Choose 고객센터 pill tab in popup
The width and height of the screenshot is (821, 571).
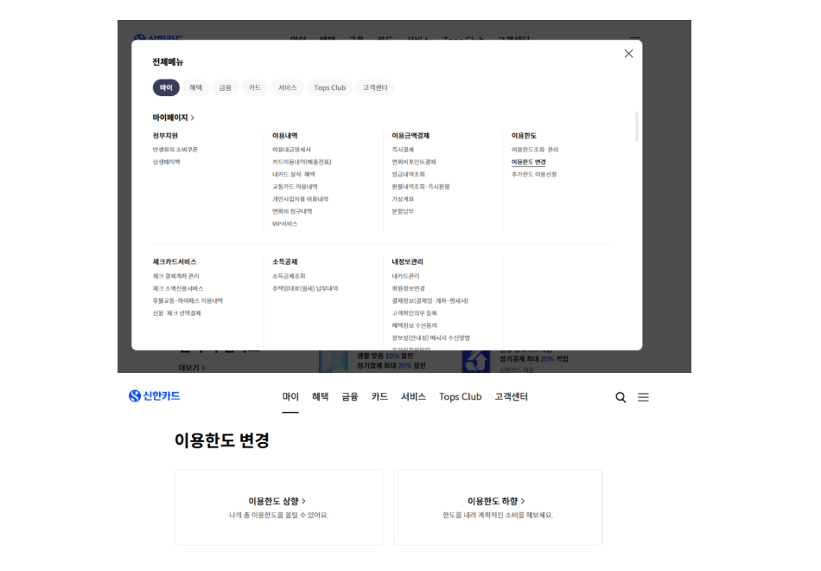tap(375, 87)
